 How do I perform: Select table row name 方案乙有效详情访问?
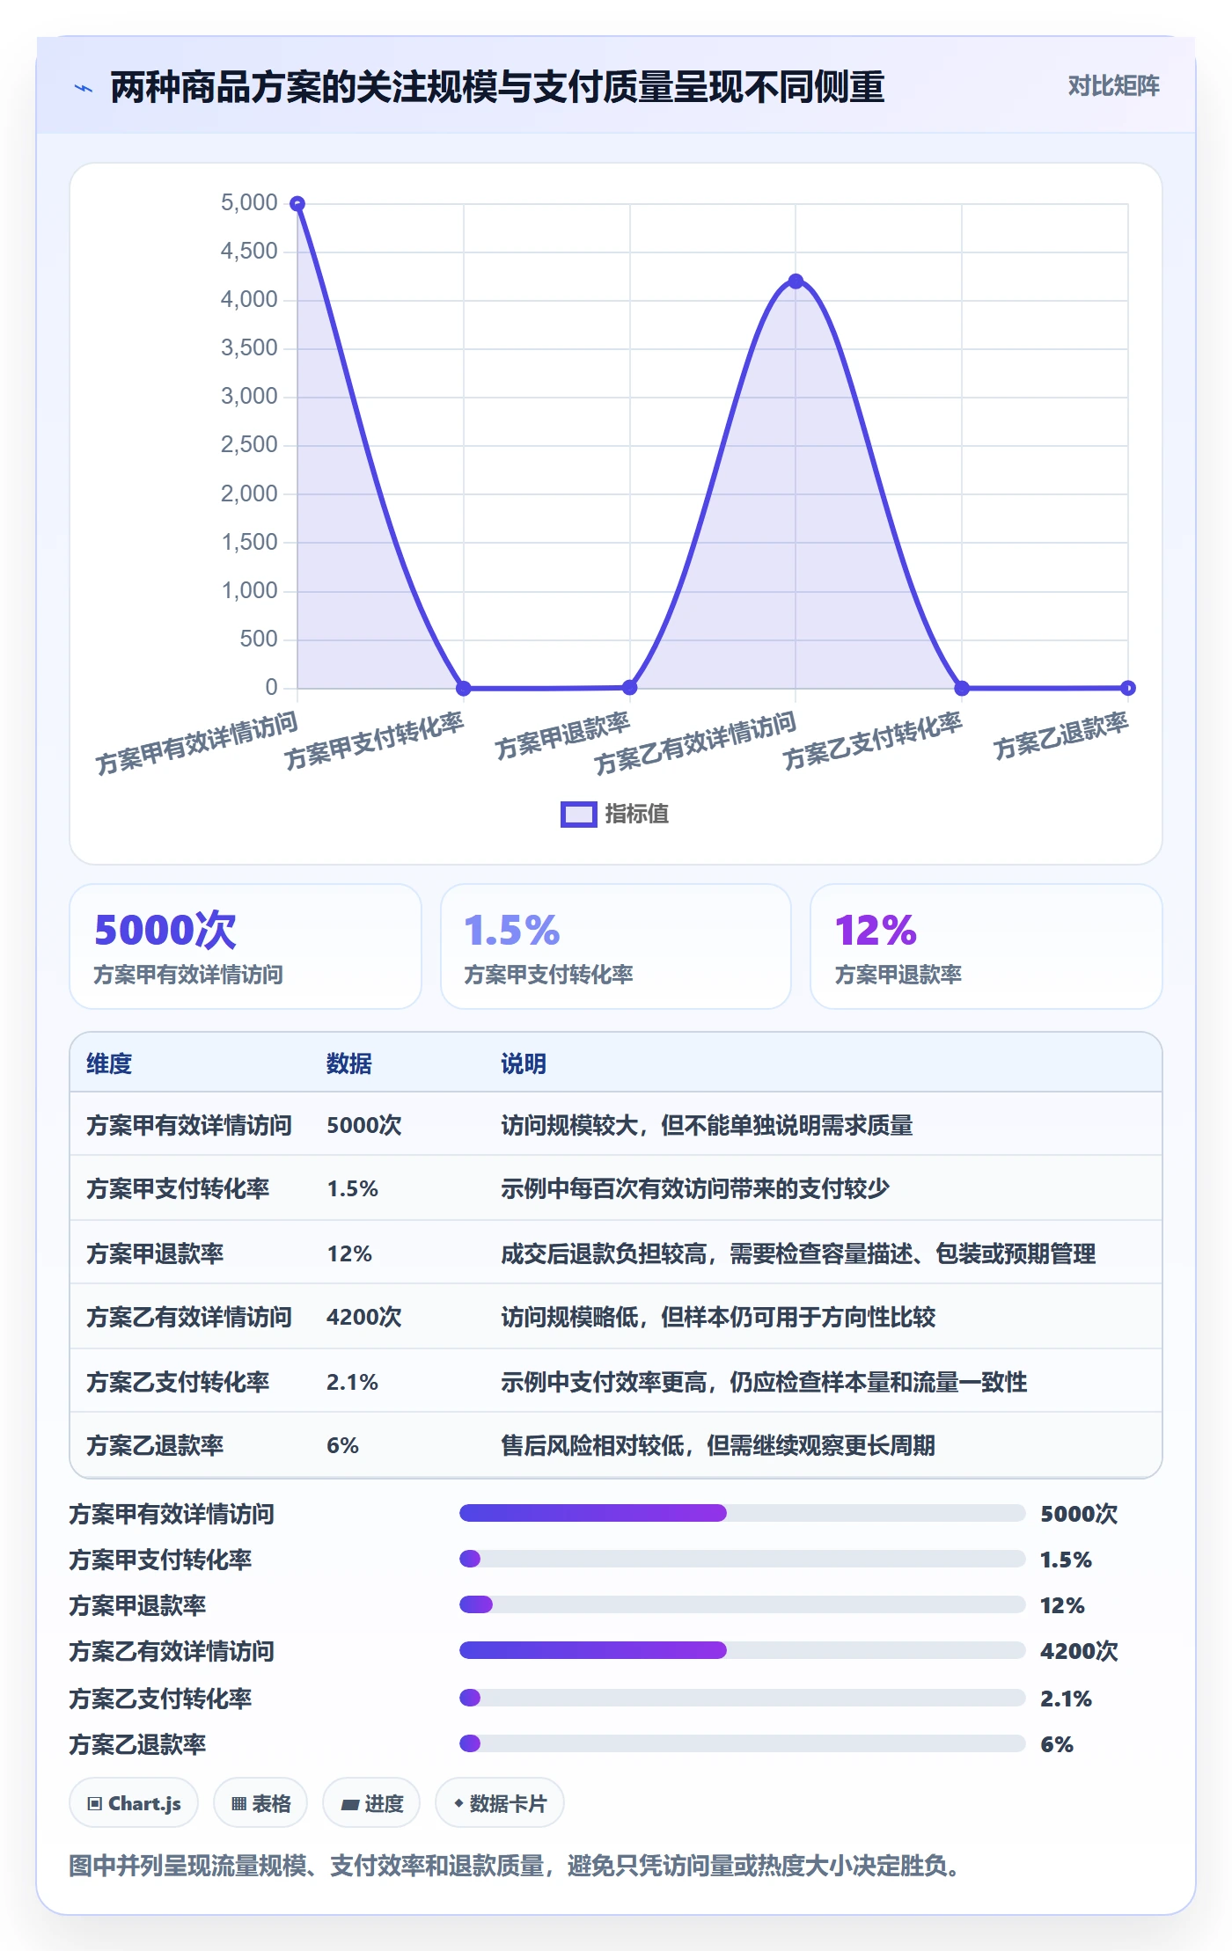(x=188, y=1317)
